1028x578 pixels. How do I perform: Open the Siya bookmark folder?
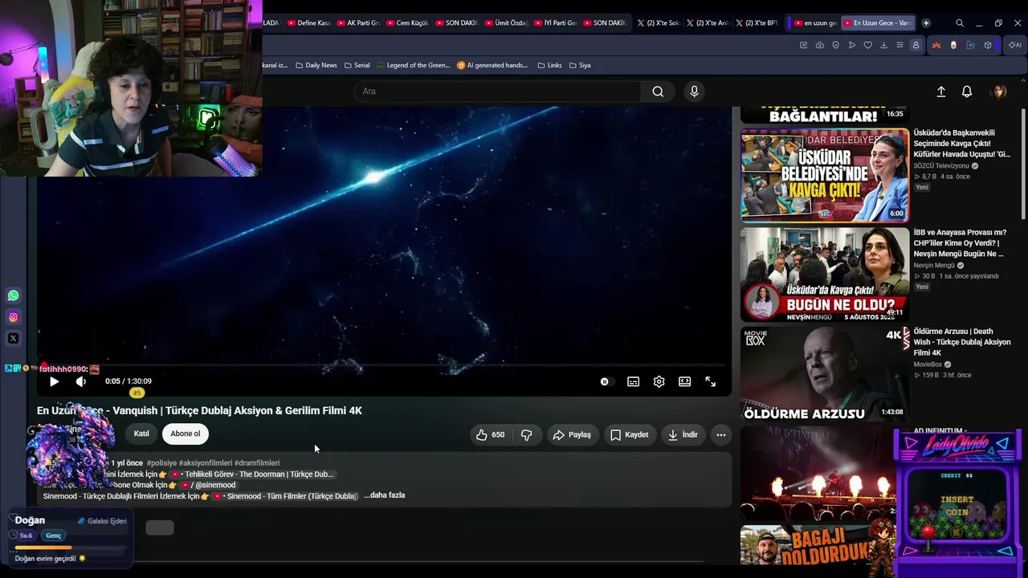pyautogui.click(x=579, y=65)
